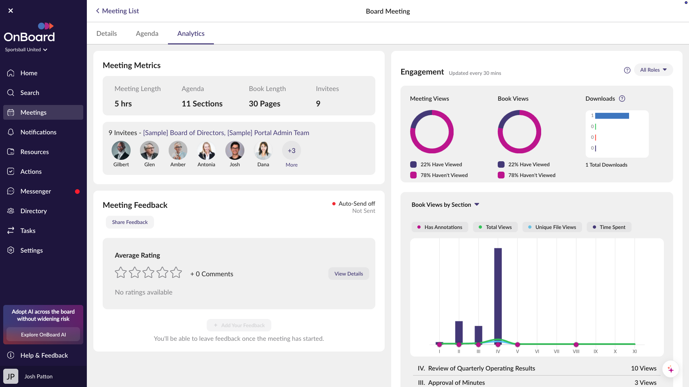This screenshot has width=689, height=387.
Task: Click the AI sparkle assistant icon
Action: pyautogui.click(x=670, y=369)
